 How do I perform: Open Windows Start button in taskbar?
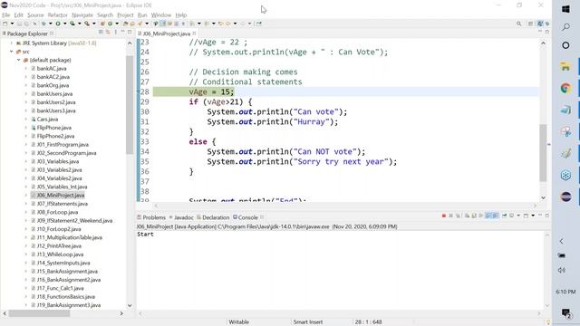click(x=565, y=9)
